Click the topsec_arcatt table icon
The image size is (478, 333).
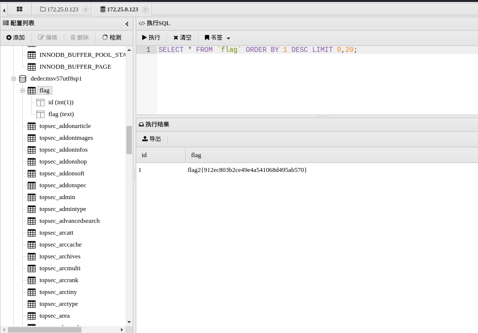point(32,233)
